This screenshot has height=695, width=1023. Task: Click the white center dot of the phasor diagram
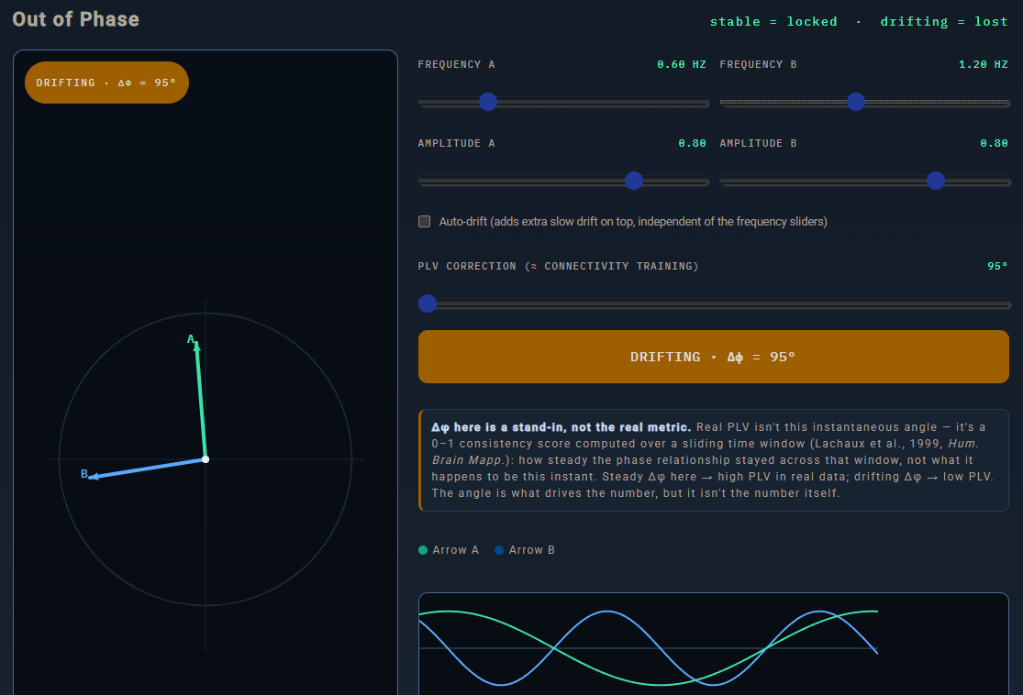(x=206, y=459)
